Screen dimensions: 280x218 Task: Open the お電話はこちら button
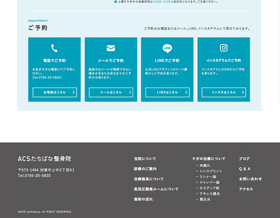coord(55,92)
